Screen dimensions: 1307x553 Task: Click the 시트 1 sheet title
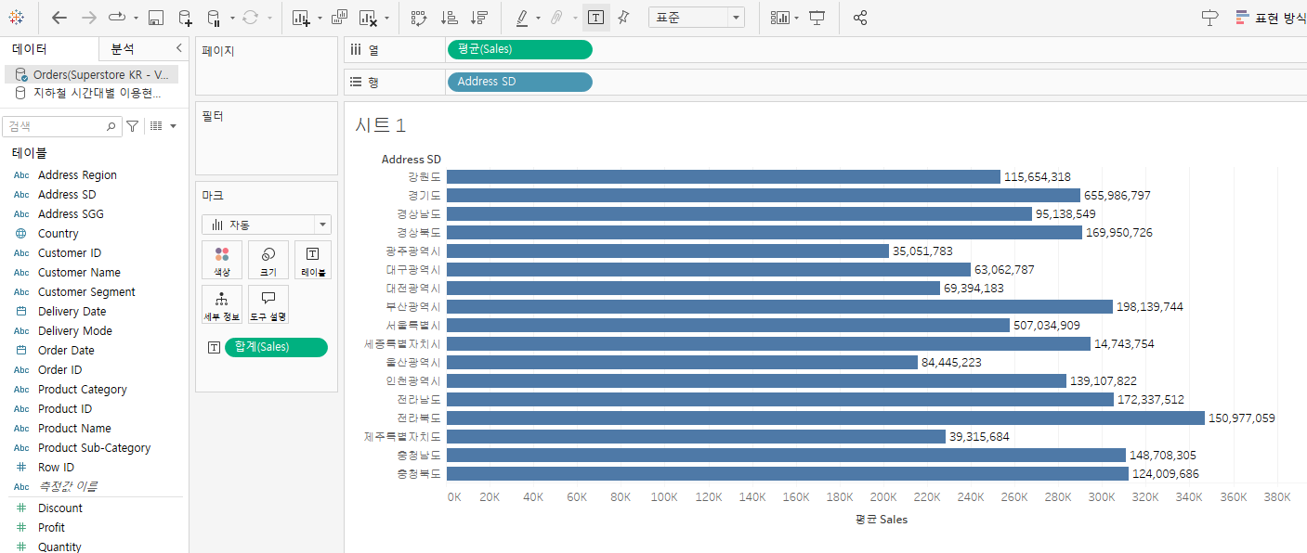click(x=381, y=125)
